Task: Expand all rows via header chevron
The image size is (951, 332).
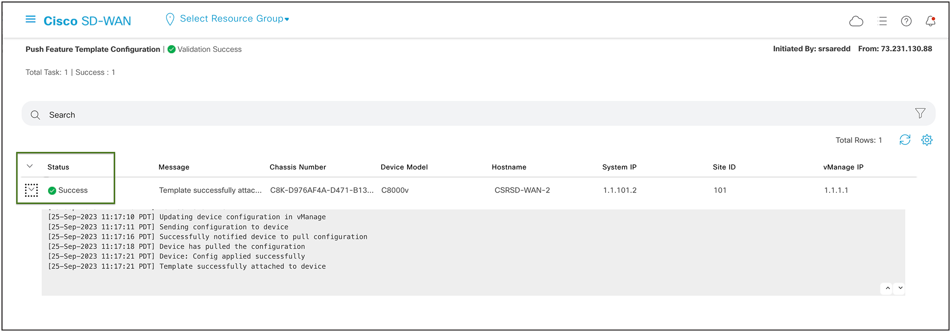Action: [x=30, y=166]
